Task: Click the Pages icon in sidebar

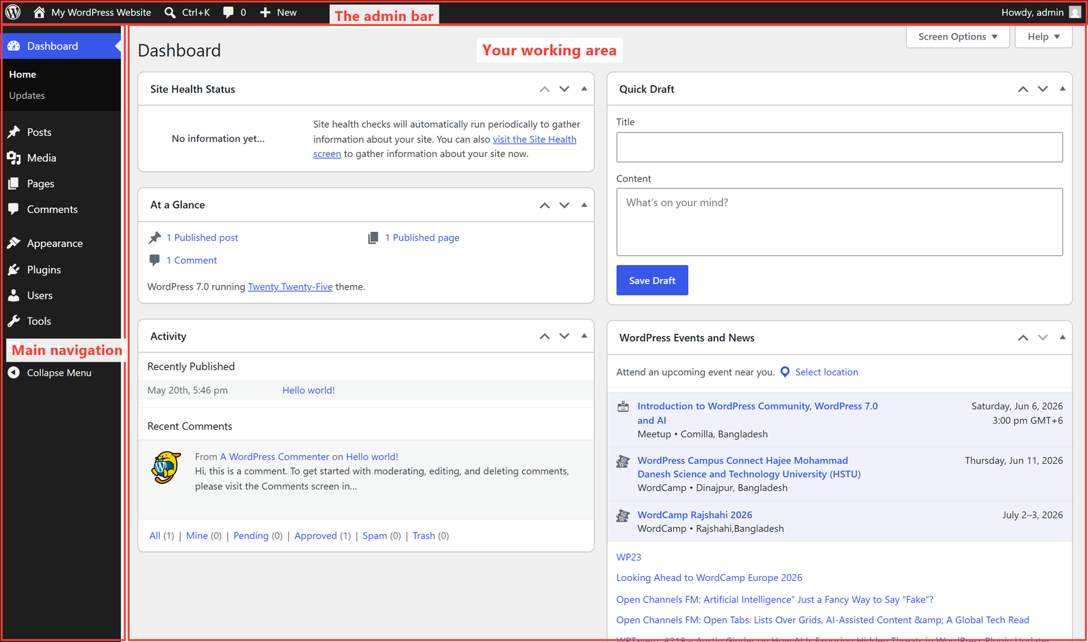Action: pos(14,184)
